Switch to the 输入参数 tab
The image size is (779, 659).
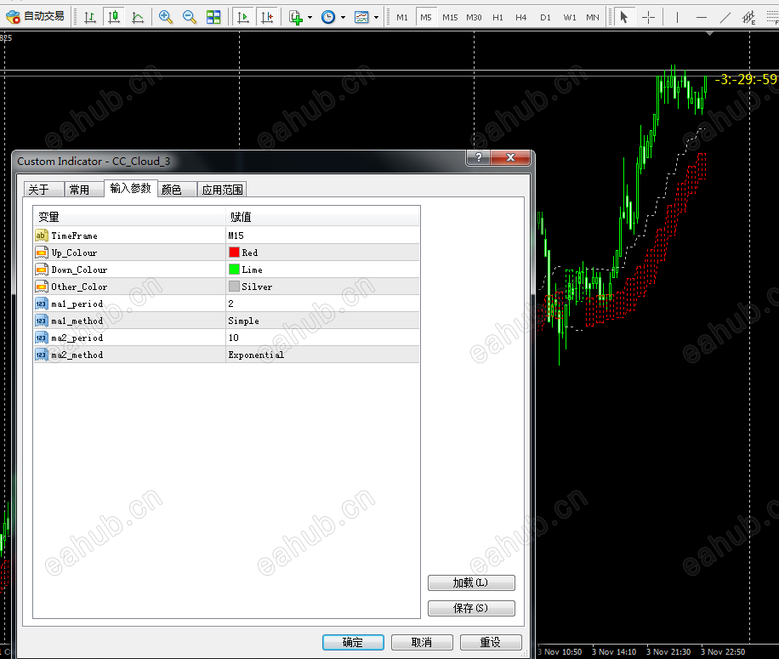tap(131, 188)
